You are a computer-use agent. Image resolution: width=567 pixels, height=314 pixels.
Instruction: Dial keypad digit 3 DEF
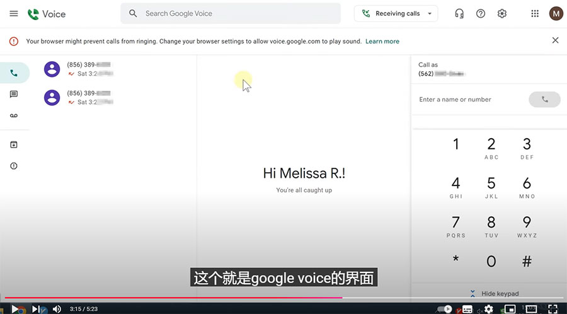527,148
